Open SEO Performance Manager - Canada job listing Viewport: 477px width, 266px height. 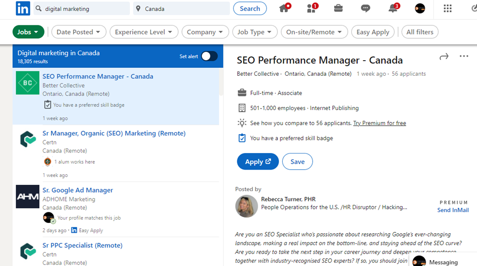[98, 76]
